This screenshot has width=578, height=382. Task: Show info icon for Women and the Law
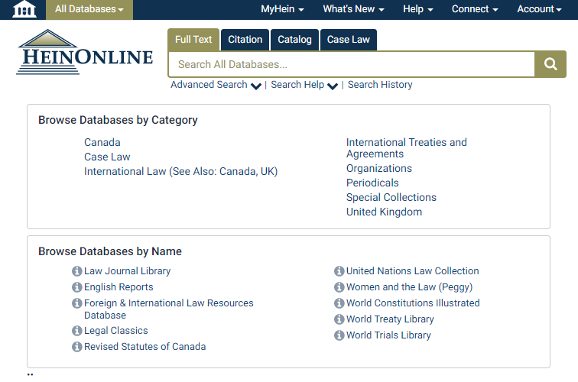339,287
